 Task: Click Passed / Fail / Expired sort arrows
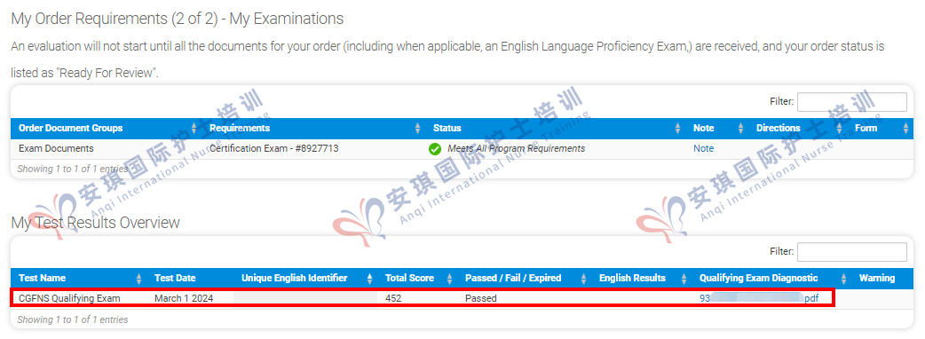coord(583,279)
